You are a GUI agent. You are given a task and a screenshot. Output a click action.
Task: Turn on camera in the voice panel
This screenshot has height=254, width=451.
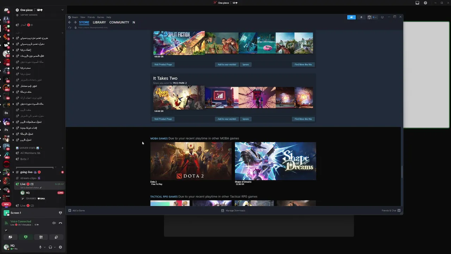coord(10,237)
